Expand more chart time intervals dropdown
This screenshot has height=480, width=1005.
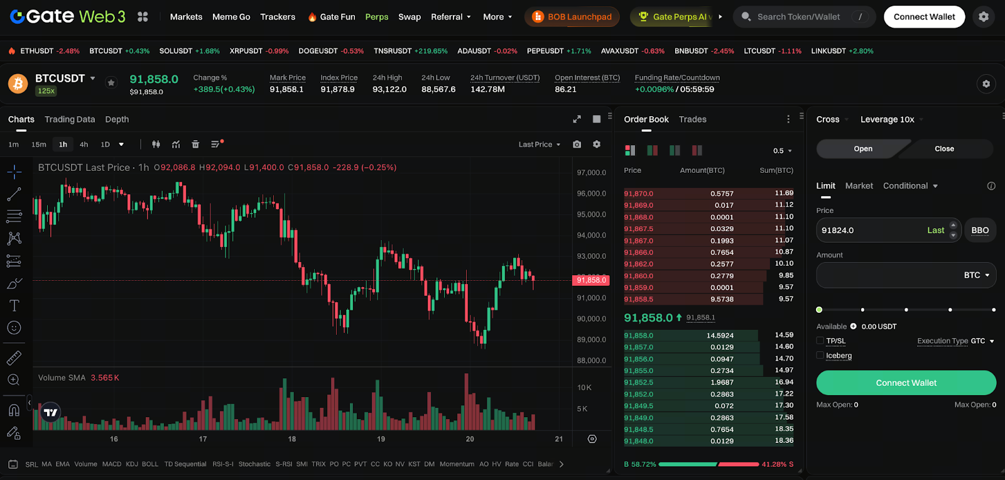point(121,145)
